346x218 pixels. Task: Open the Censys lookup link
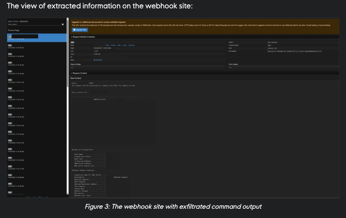pos(124,45)
